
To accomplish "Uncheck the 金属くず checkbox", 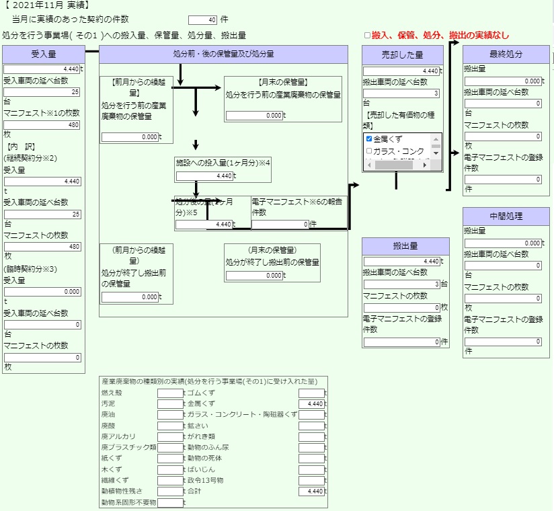I will [x=369, y=139].
